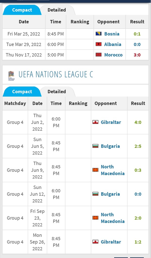The width and height of the screenshot is (151, 258).
Task: Click the Albania flag icon
Action: tap(98, 44)
